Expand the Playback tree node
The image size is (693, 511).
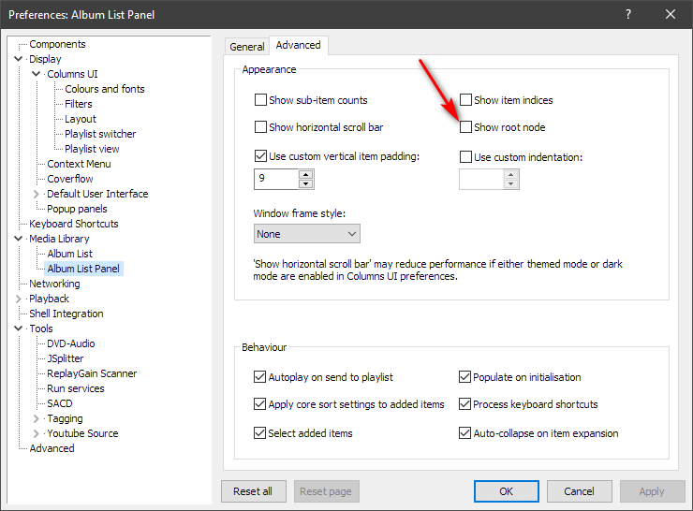click(19, 299)
